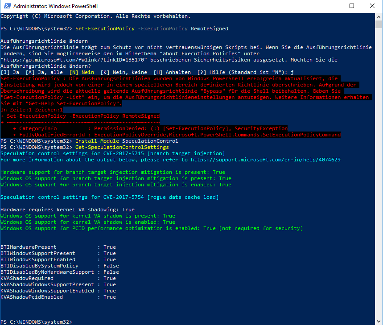383x325 pixels.
Task: Click the BTIHardwarePresent row
Action: pos(58,247)
